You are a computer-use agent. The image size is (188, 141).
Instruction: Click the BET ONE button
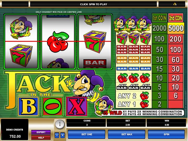(87, 134)
